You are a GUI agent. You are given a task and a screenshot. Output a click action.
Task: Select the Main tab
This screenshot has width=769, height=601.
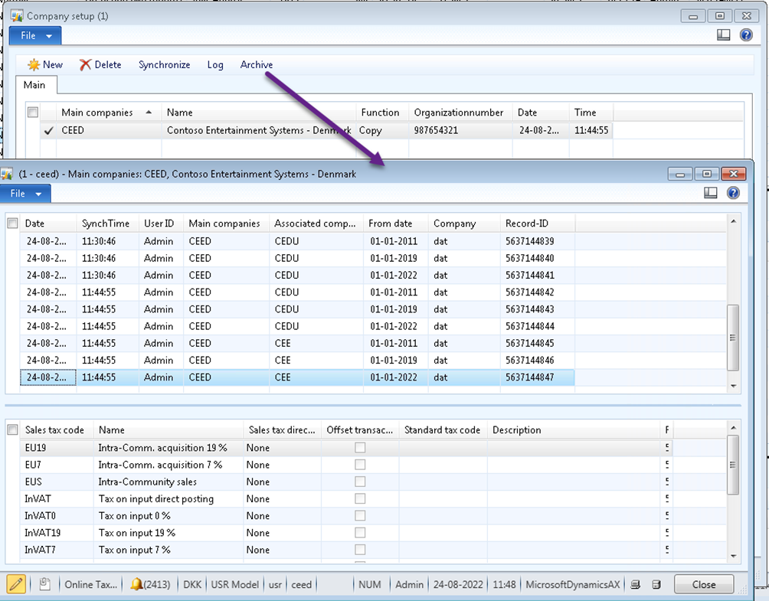(x=34, y=85)
